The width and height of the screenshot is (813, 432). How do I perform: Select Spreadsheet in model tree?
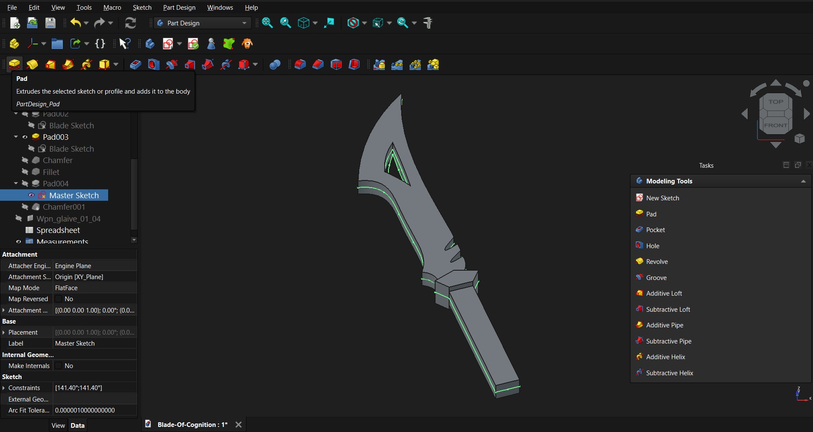tap(58, 230)
